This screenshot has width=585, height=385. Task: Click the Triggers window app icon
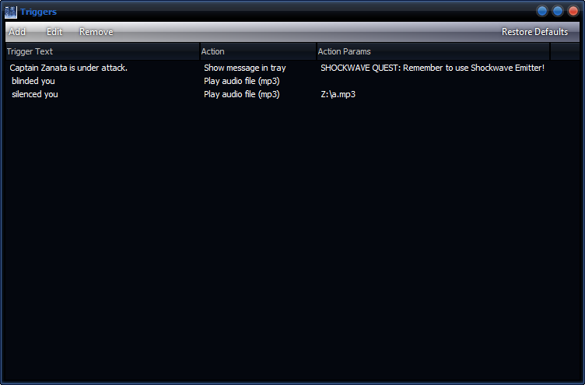pos(11,12)
